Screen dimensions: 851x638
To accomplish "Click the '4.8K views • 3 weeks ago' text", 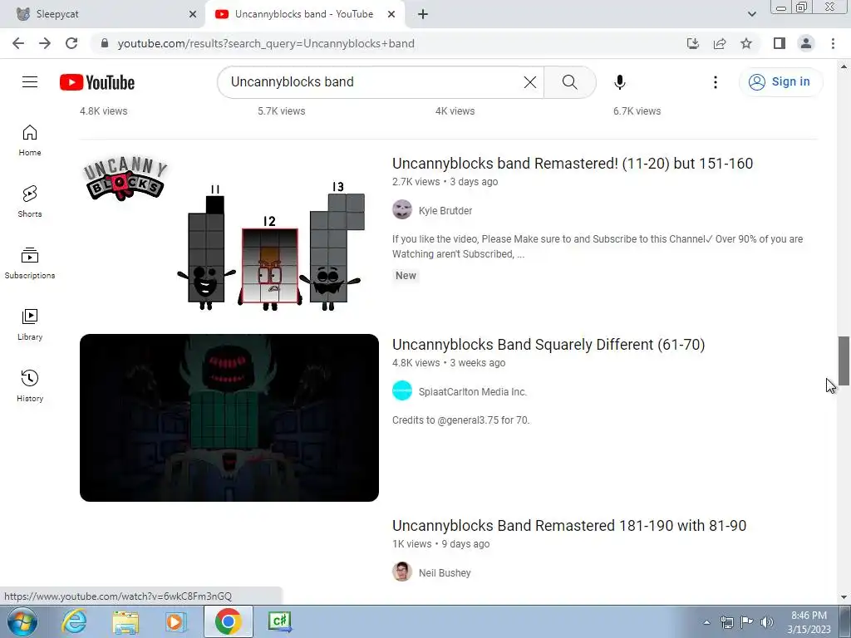I will (x=449, y=363).
